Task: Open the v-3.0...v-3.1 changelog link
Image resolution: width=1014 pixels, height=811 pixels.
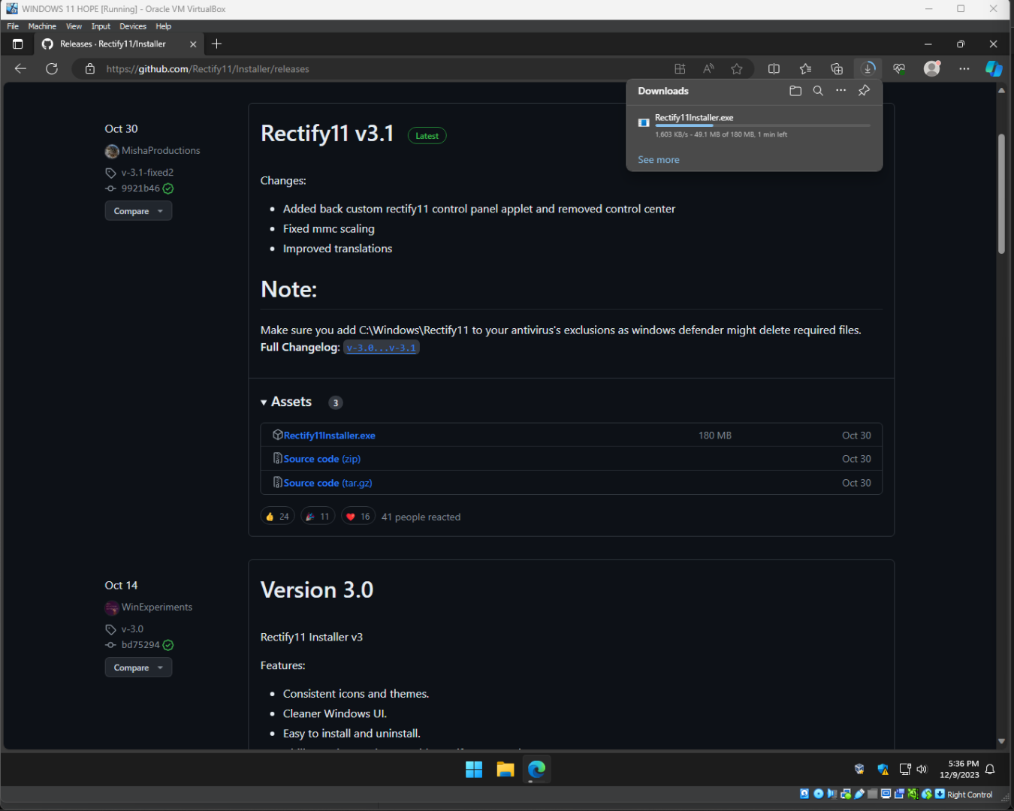Action: coord(381,348)
